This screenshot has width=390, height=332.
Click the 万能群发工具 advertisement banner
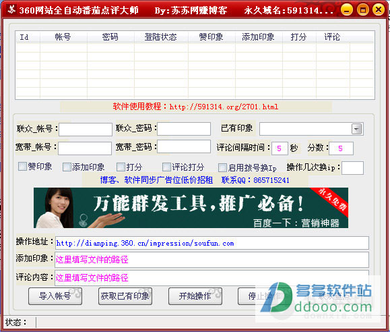(191, 208)
